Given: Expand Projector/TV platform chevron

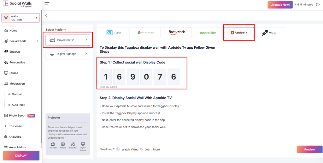Looking at the screenshot, I should [x=86, y=40].
